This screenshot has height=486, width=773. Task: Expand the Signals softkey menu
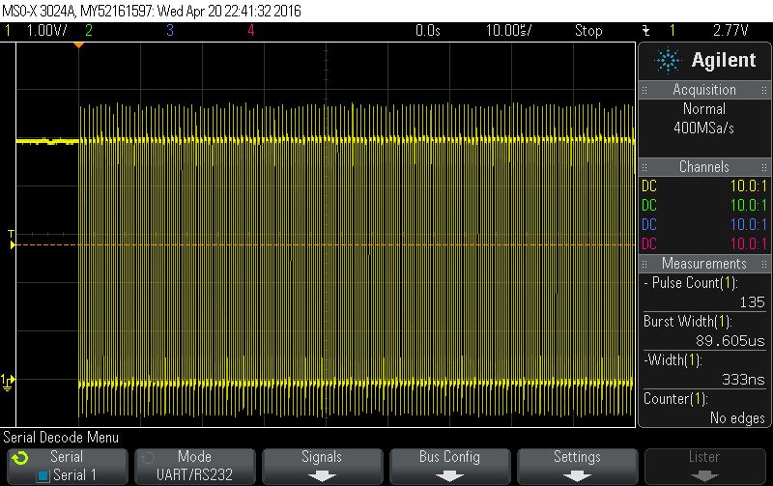pyautogui.click(x=321, y=466)
